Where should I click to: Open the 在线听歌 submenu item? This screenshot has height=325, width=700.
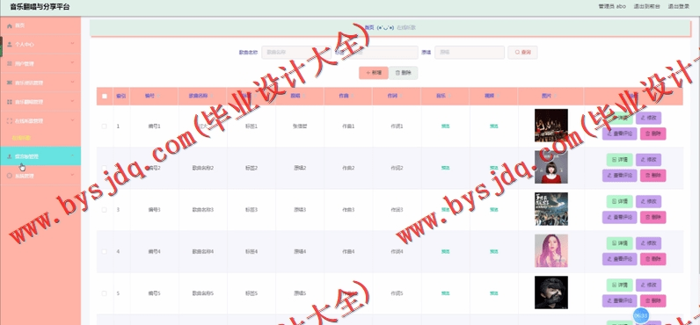pyautogui.click(x=21, y=138)
